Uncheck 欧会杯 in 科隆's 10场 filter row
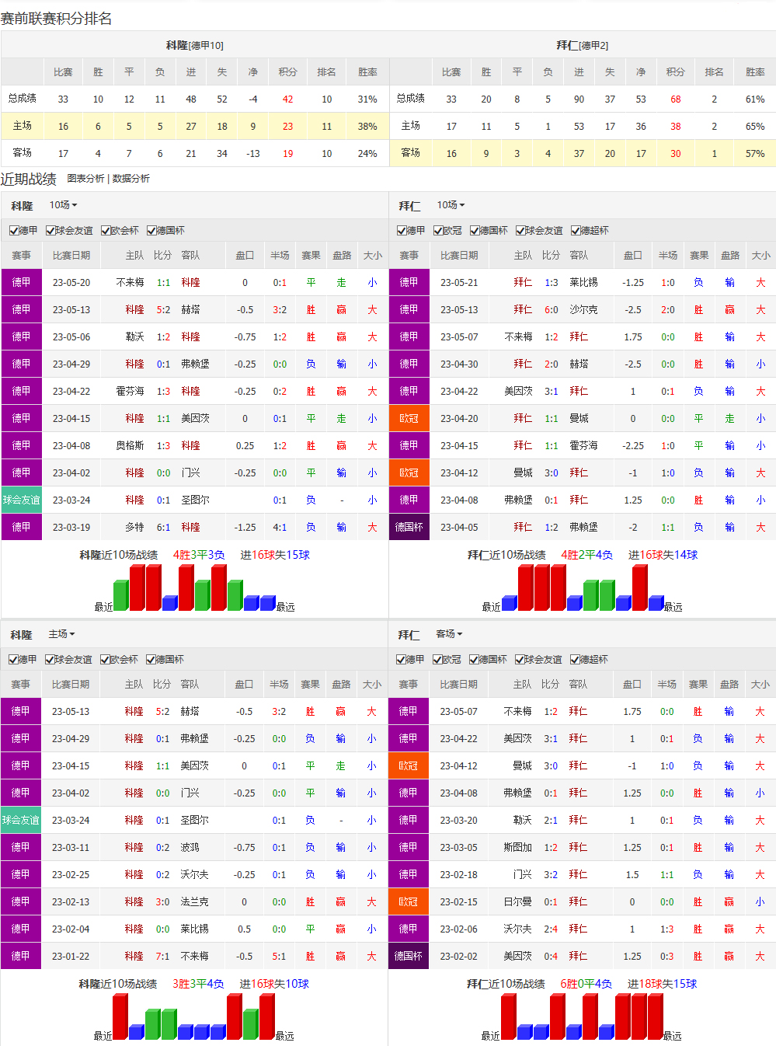Image resolution: width=776 pixels, height=1046 pixels. pos(106,231)
